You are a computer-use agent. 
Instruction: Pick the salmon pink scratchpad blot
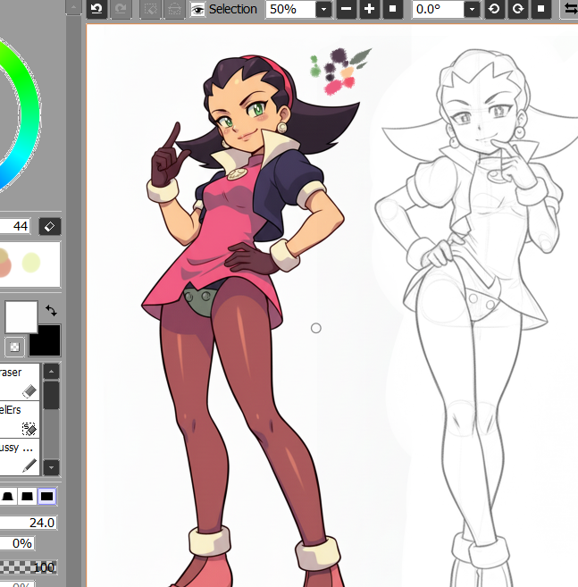click(4, 267)
